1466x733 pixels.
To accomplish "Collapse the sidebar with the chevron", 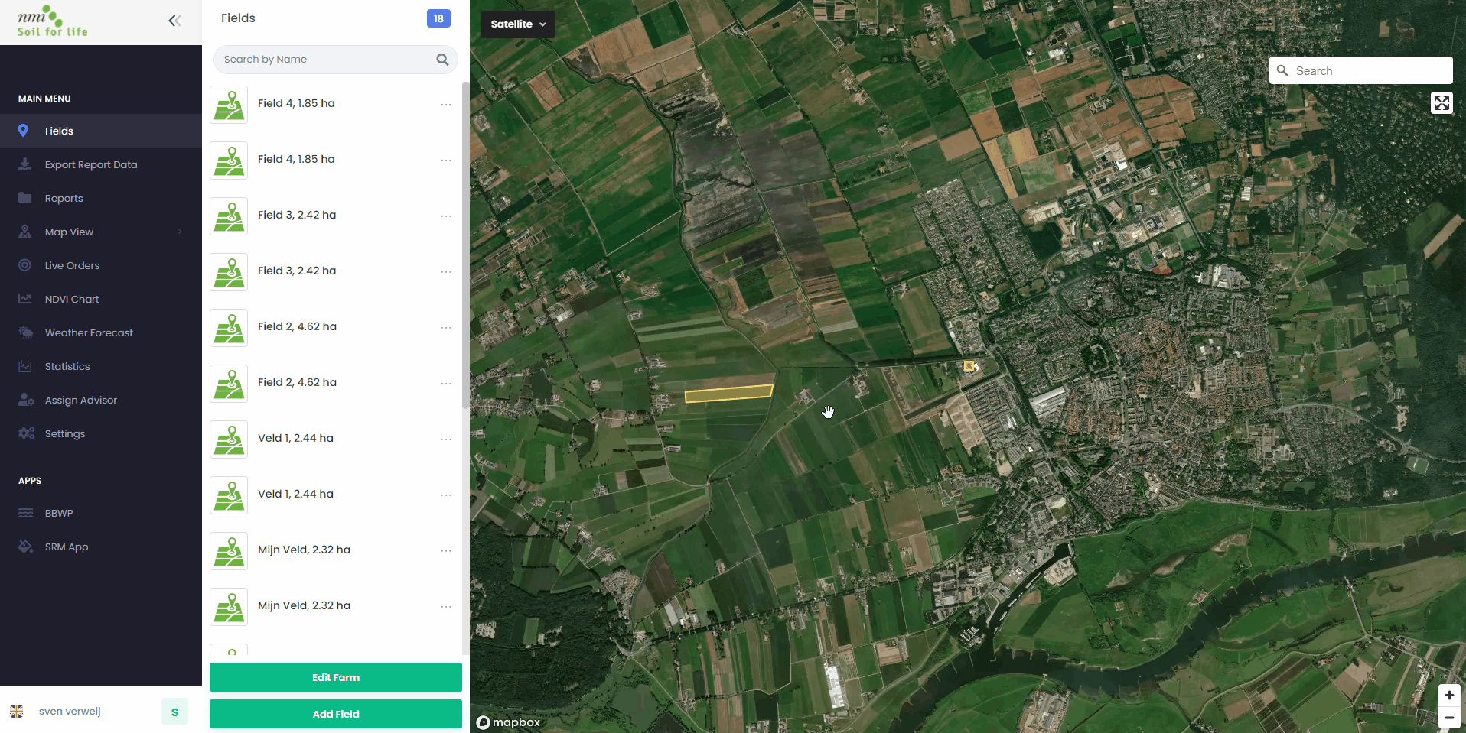I will pos(174,21).
